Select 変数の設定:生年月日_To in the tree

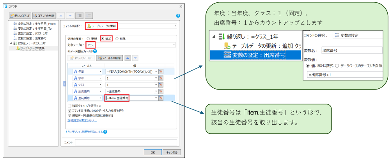33,29
